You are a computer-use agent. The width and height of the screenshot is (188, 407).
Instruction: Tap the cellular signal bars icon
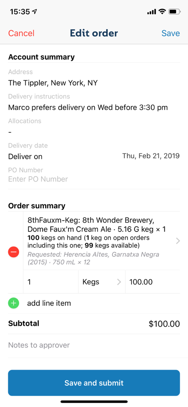click(152, 12)
